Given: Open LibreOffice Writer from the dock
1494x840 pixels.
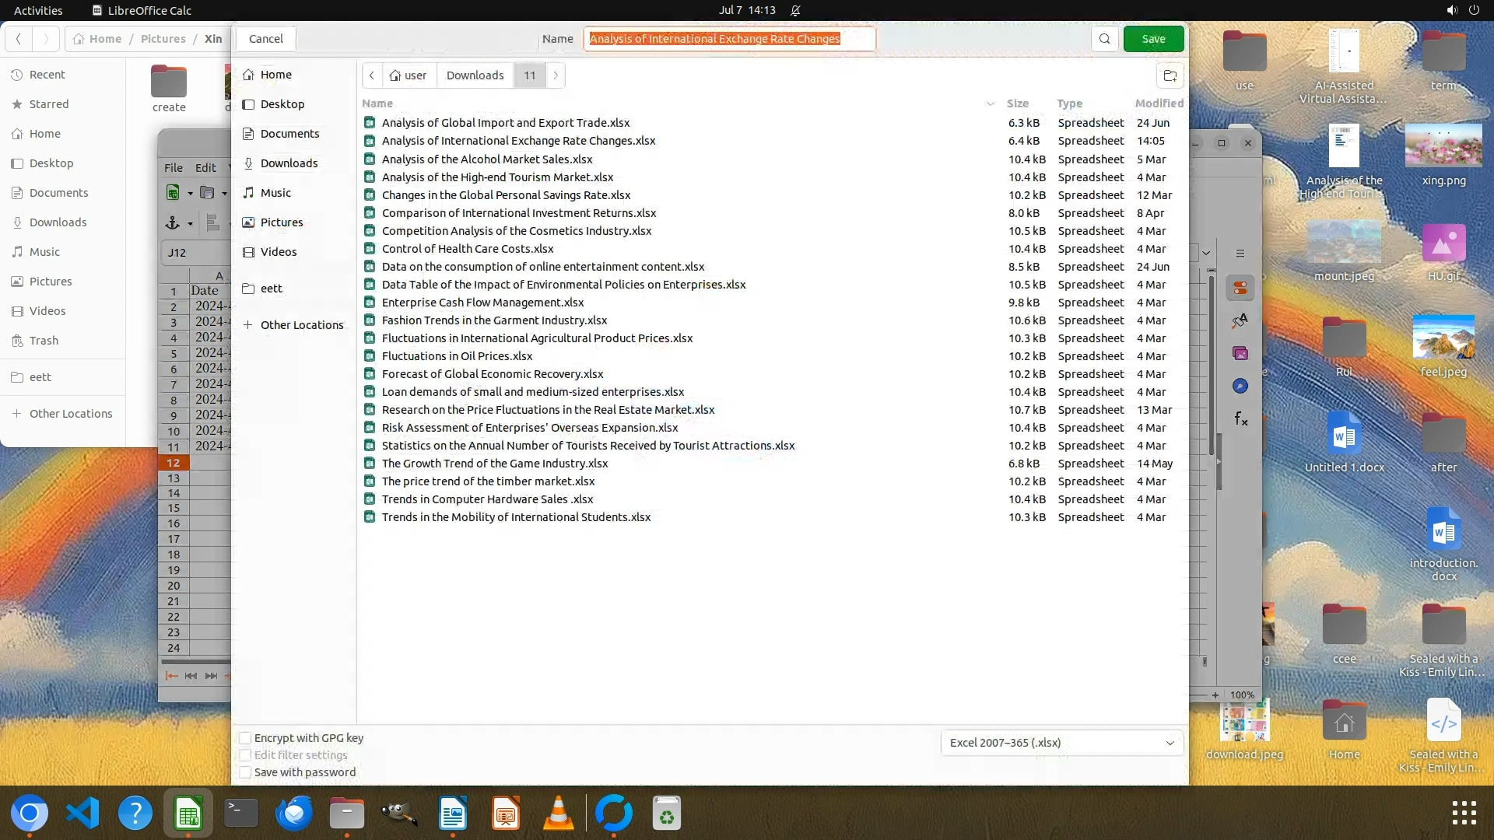Looking at the screenshot, I should click(x=453, y=814).
